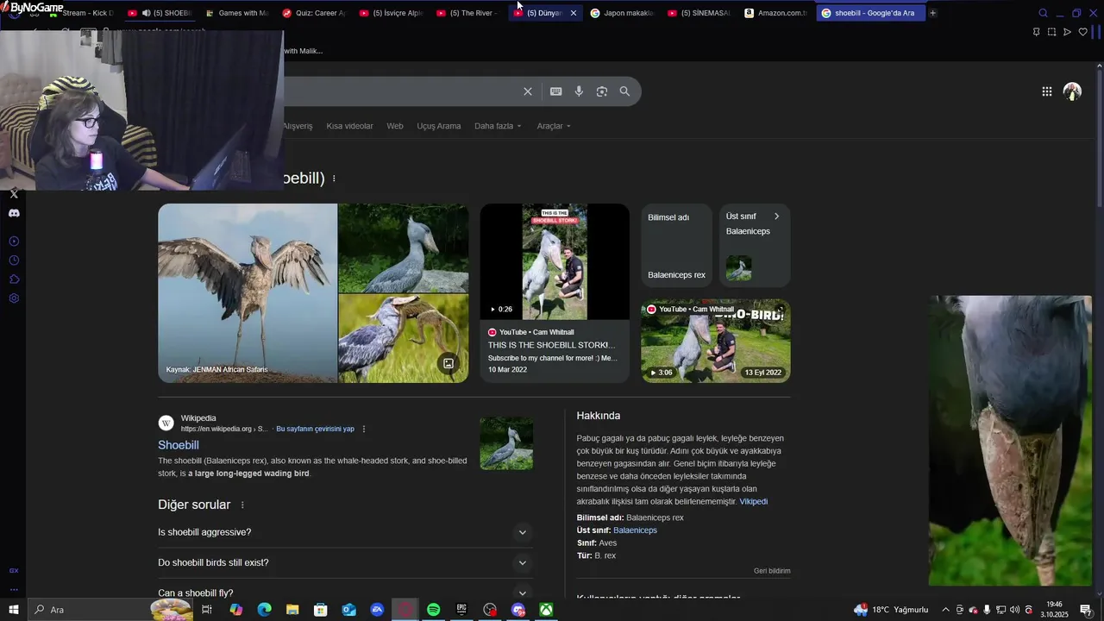Image resolution: width=1104 pixels, height=621 pixels.
Task: Click the 'Bilimsel adı' Balaeniceps rex card
Action: tap(676, 246)
